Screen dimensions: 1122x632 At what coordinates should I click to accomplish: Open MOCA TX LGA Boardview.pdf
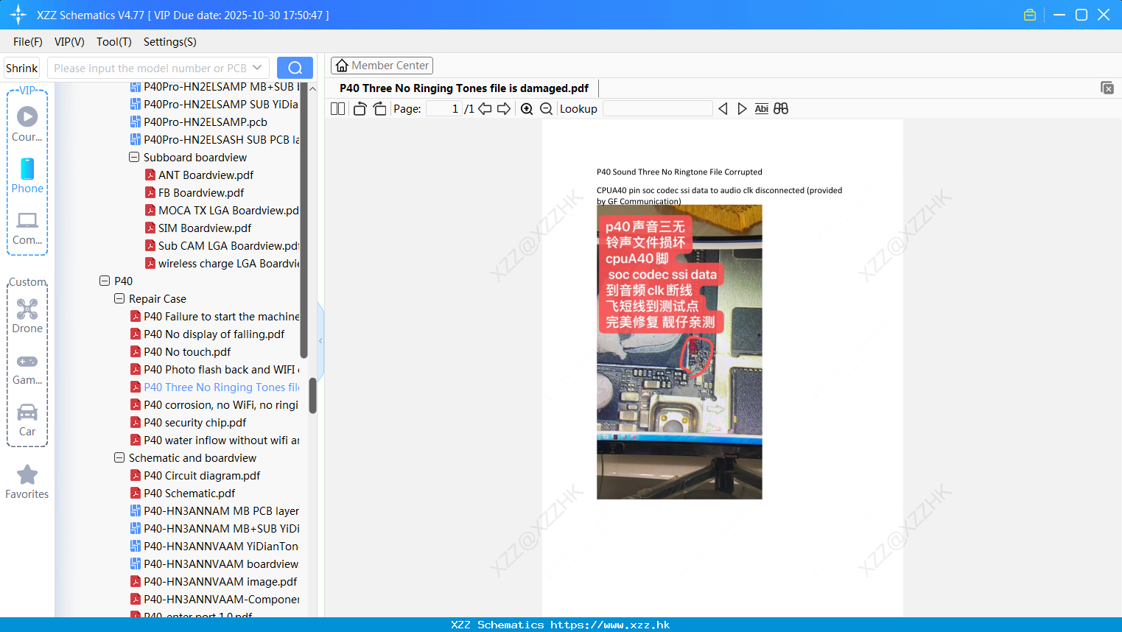[228, 210]
